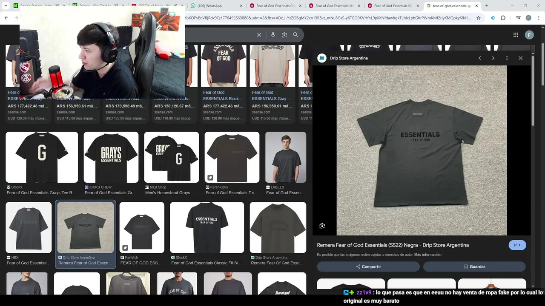Image resolution: width=545 pixels, height=306 pixels.
Task: Open new browser tab
Action: tap(487, 6)
